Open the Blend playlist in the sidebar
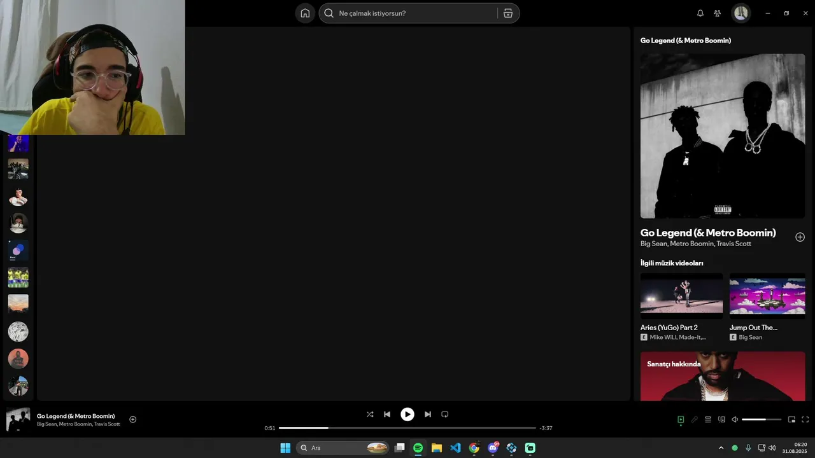 18,250
